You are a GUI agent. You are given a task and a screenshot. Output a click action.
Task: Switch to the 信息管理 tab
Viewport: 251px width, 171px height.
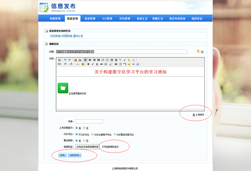(91, 18)
